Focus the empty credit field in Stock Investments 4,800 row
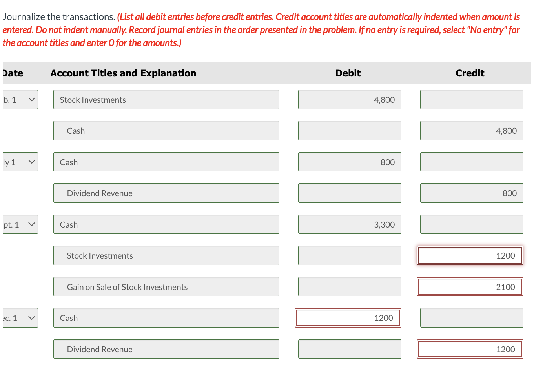 point(472,100)
